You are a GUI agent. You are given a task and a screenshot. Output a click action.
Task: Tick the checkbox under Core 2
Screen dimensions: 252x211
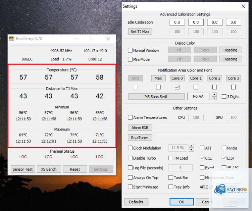(x=215, y=87)
